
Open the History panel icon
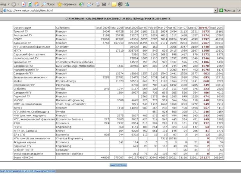point(82,5)
